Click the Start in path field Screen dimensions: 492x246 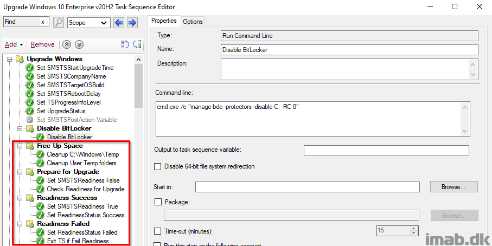pos(307,187)
